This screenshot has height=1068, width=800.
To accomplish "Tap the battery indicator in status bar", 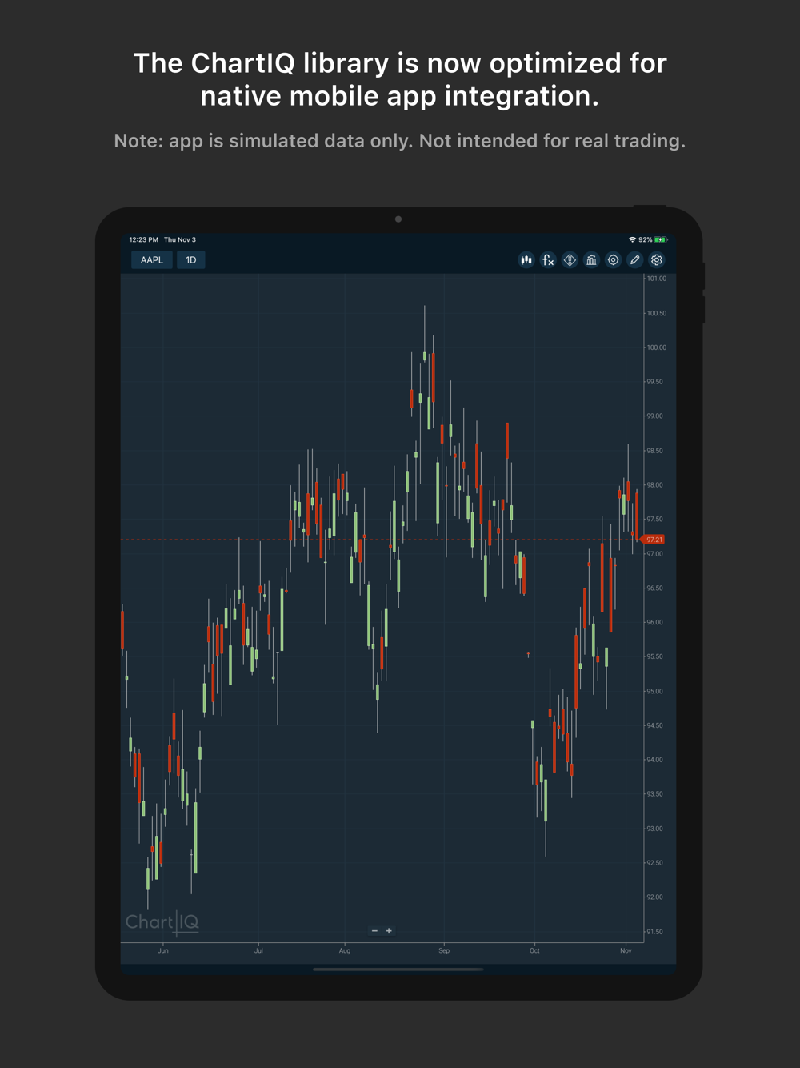I will coord(661,239).
